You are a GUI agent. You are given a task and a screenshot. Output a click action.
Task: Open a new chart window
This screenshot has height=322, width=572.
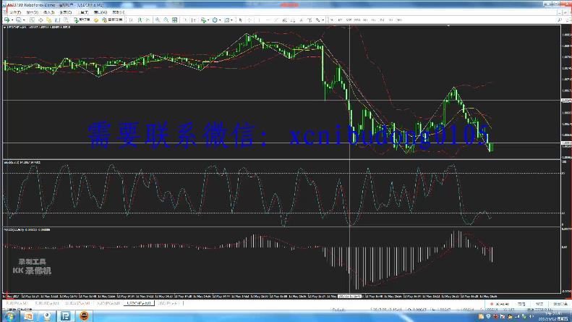(7, 20)
